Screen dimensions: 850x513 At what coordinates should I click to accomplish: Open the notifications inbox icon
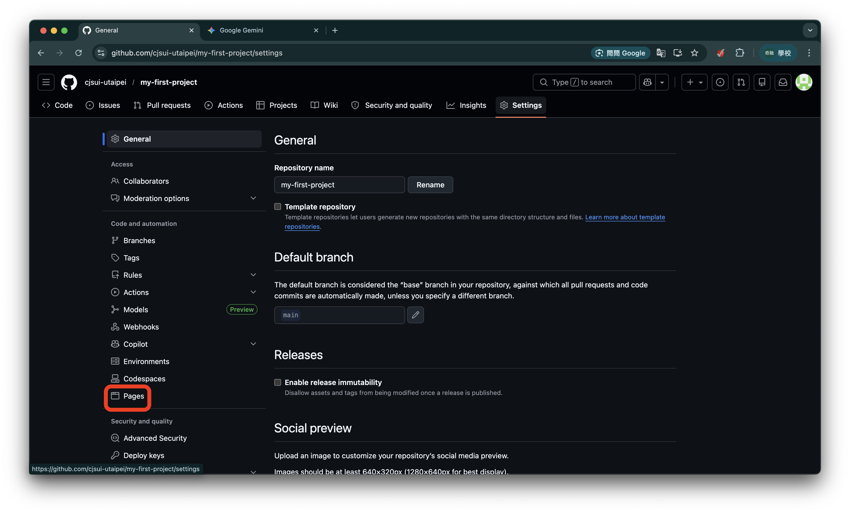(783, 82)
